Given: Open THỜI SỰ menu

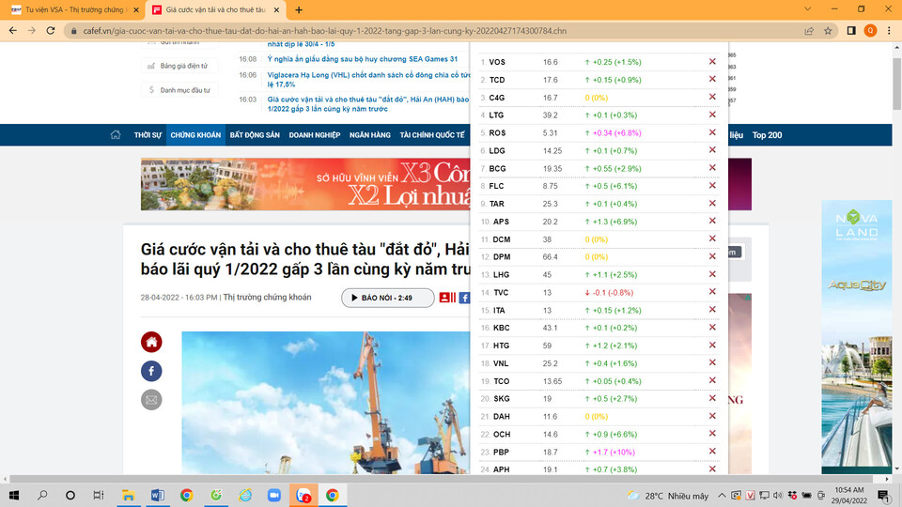Looking at the screenshot, I should (x=148, y=135).
